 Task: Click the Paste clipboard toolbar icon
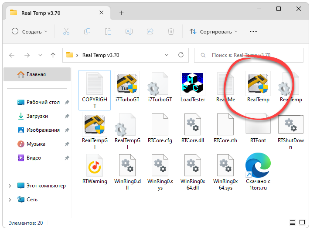tap(108, 32)
